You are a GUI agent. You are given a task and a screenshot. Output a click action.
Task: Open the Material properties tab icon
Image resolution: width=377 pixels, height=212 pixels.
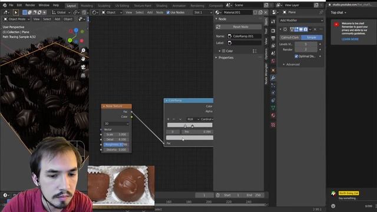pyautogui.click(x=273, y=115)
